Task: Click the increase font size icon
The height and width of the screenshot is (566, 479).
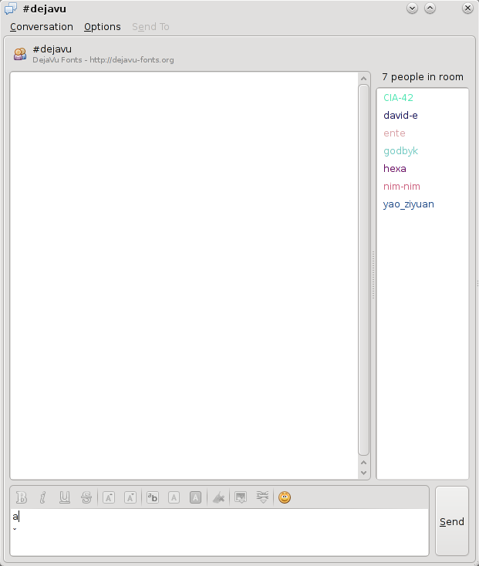Action: pos(110,497)
